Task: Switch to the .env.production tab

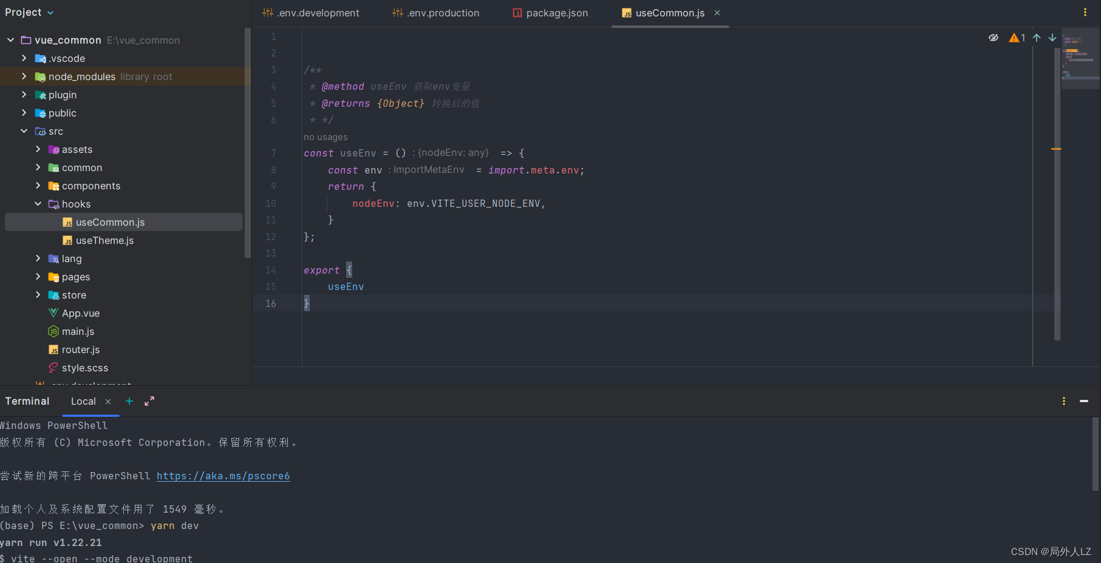Action: coord(436,13)
